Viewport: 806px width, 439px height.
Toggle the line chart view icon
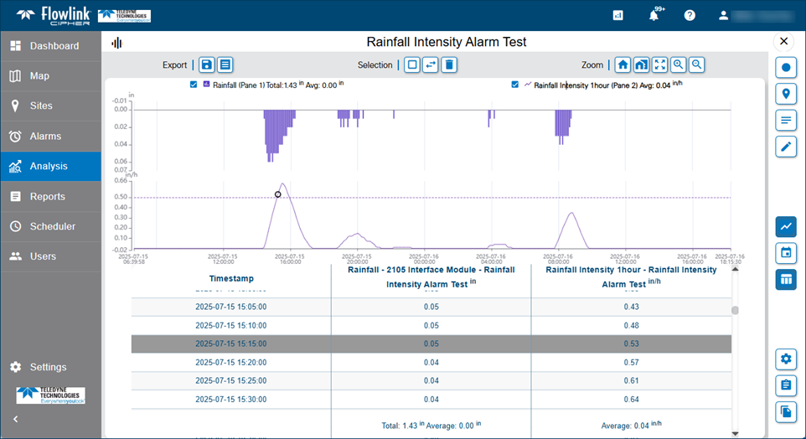[786, 225]
